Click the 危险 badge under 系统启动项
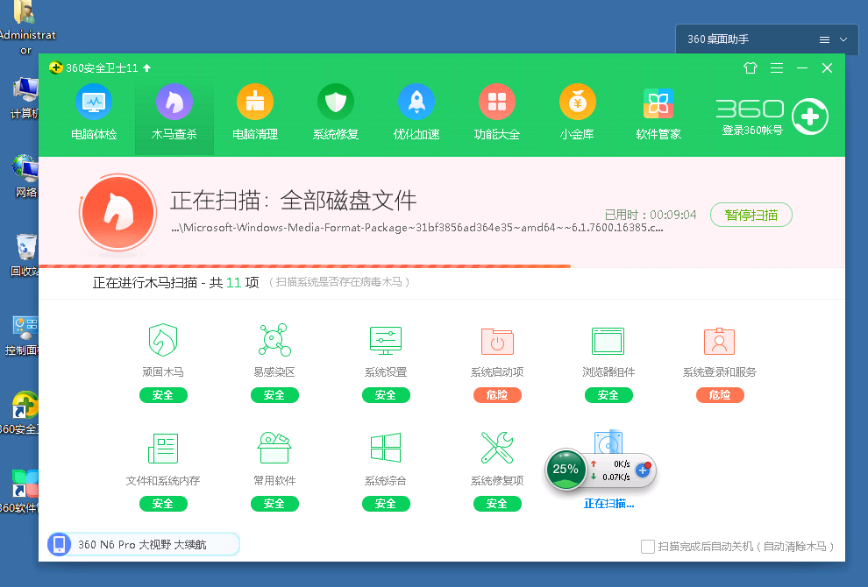This screenshot has width=868, height=587. tap(496, 395)
